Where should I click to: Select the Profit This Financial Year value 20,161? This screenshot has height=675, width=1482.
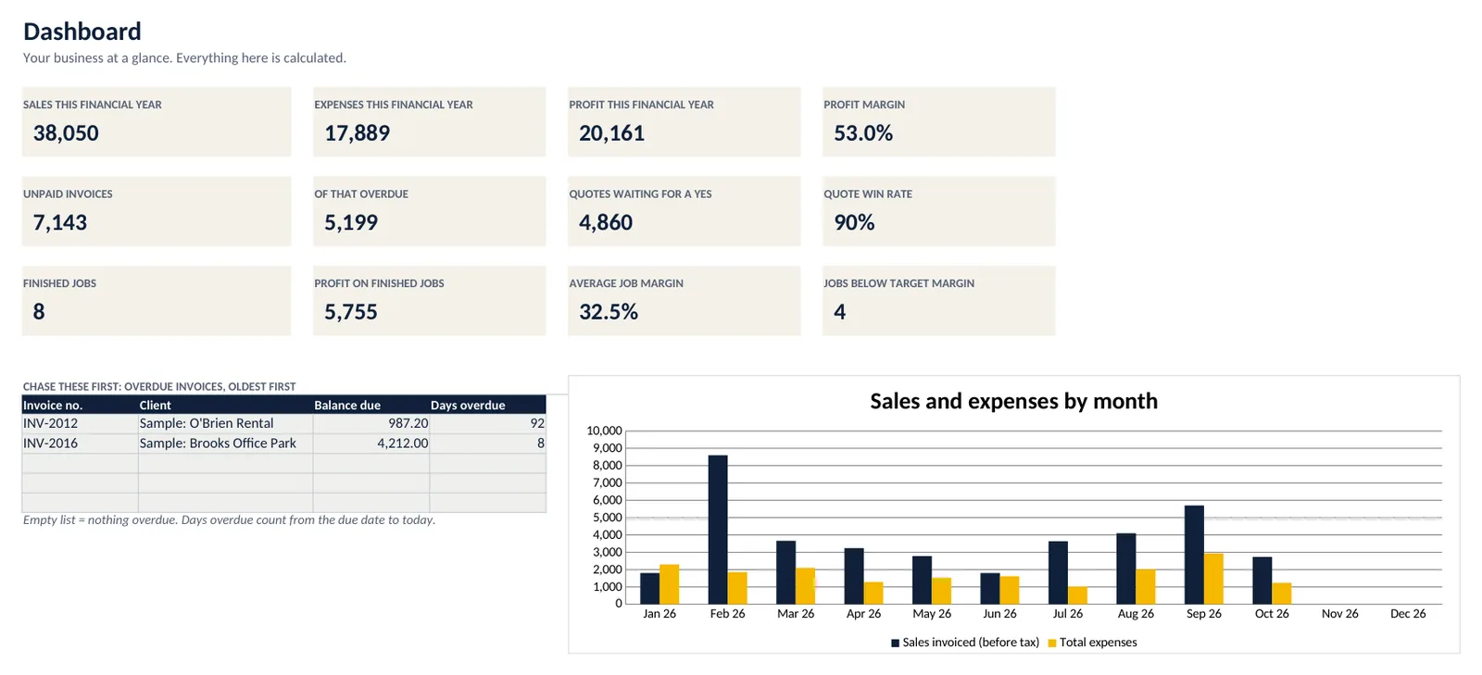[x=611, y=133]
